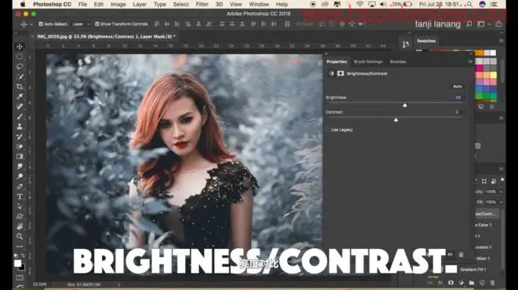Click the Auto button in Properties
This screenshot has width=518, height=290.
[458, 86]
